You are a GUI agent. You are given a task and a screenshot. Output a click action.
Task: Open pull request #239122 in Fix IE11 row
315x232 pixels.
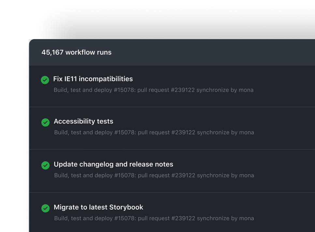[166, 90]
